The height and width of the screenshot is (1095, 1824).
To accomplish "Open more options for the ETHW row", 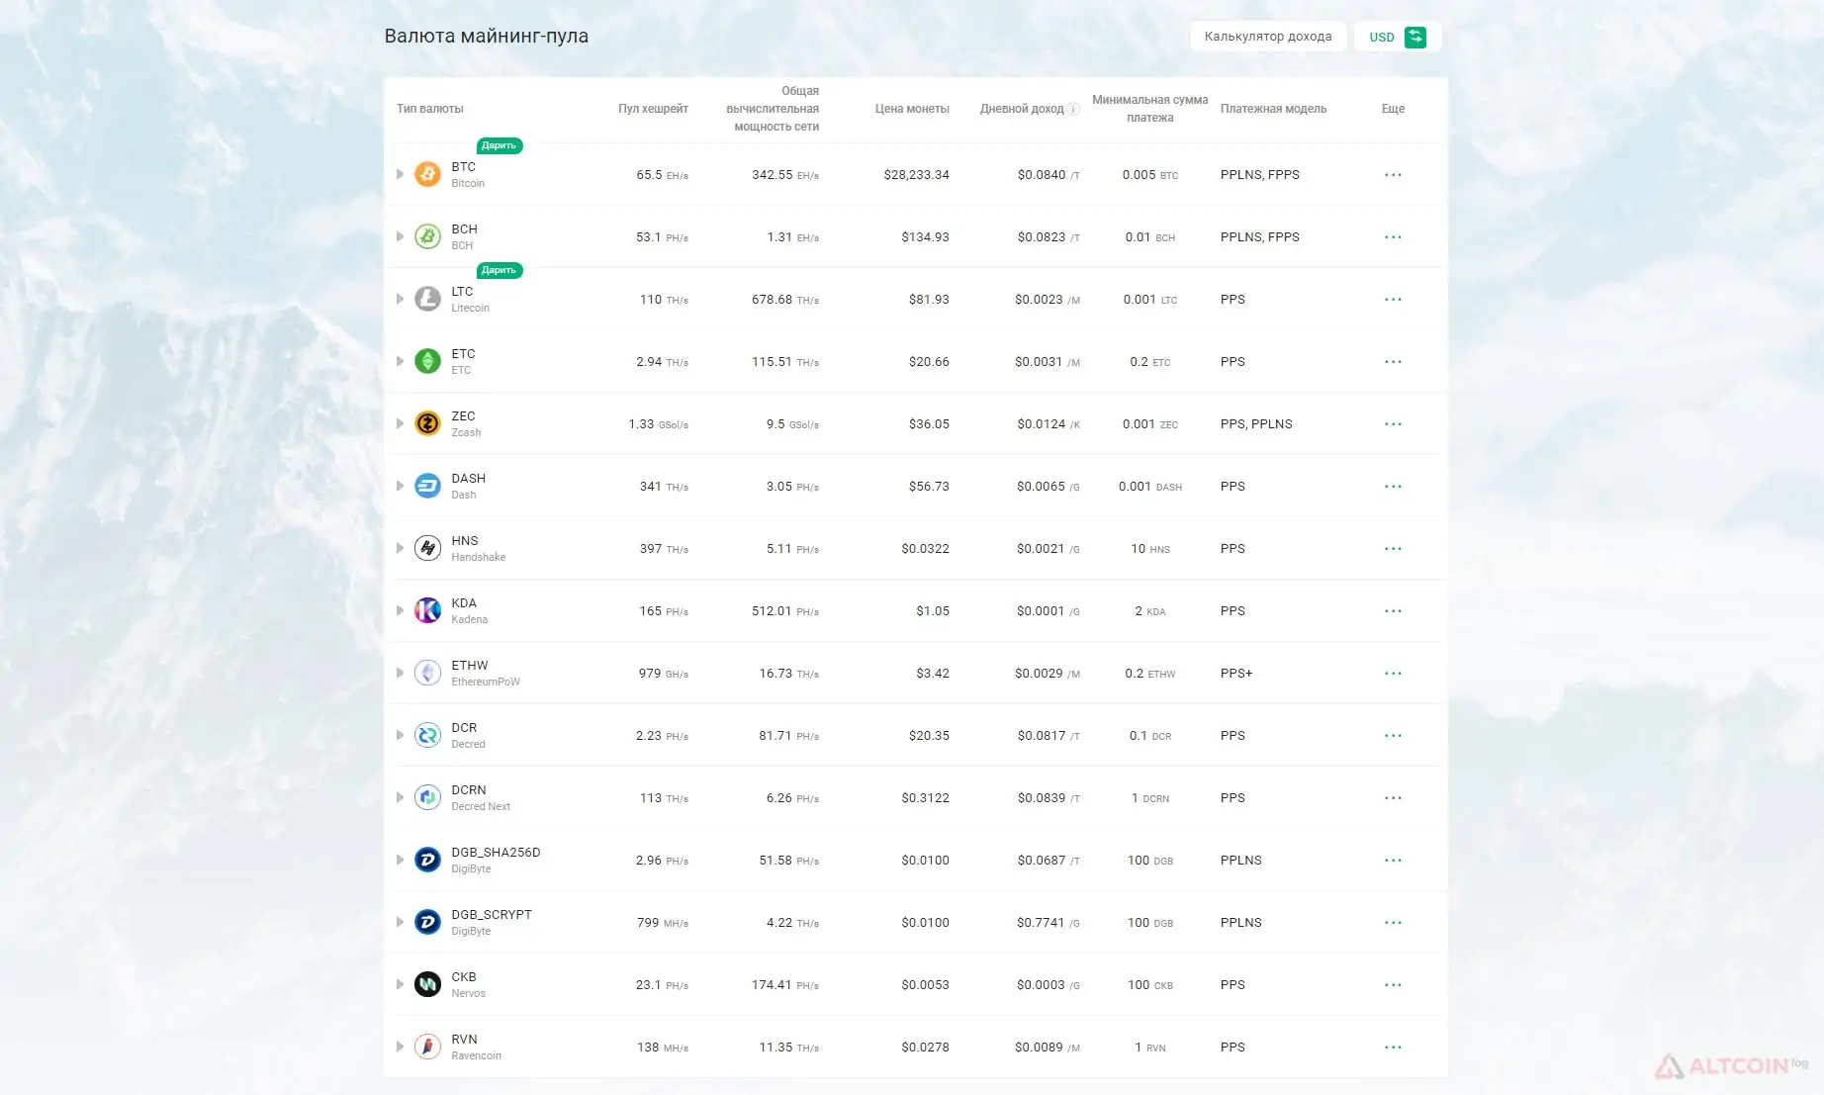I will tap(1393, 674).
